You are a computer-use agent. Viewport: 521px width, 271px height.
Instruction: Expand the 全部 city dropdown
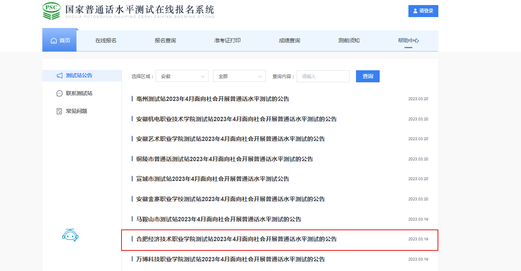pyautogui.click(x=239, y=76)
